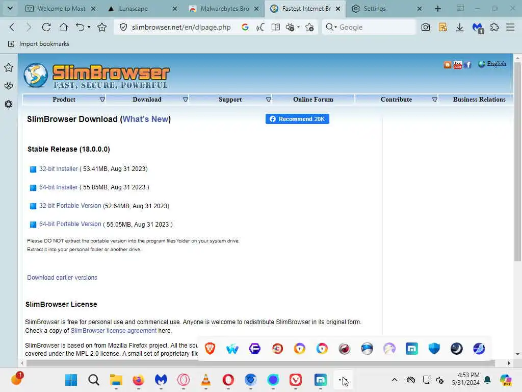Screen dimensions: 522x392
Task: Click the SlimBrowser logo
Action: [97, 76]
